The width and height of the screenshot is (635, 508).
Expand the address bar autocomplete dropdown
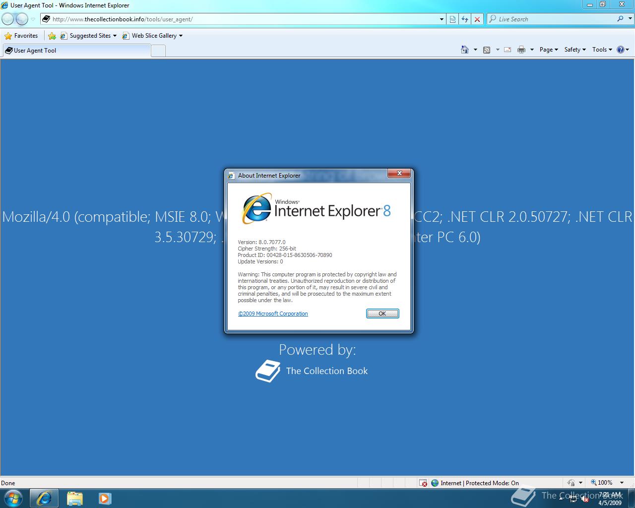(442, 19)
